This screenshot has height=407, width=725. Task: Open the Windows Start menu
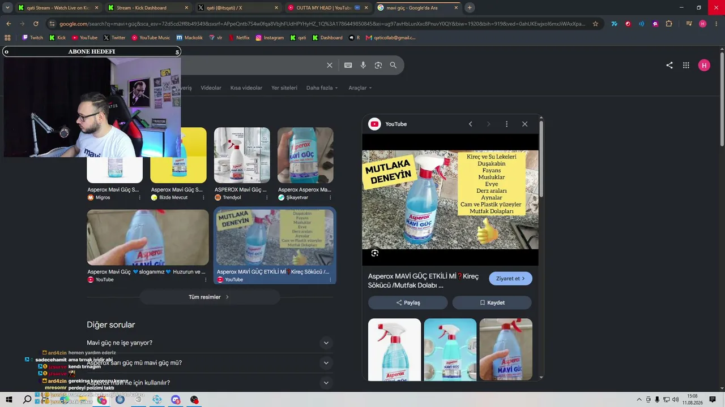coord(9,400)
